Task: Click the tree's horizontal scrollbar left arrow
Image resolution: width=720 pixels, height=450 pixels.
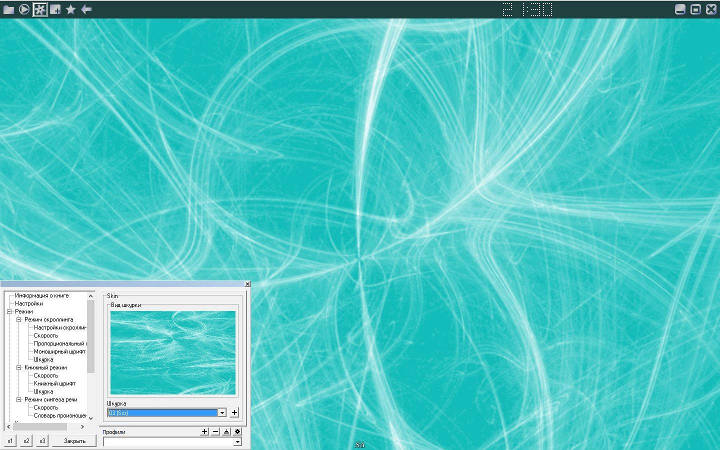Action: tap(8, 426)
